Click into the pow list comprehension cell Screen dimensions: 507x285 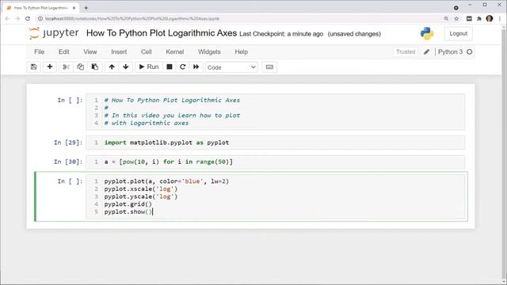point(276,161)
